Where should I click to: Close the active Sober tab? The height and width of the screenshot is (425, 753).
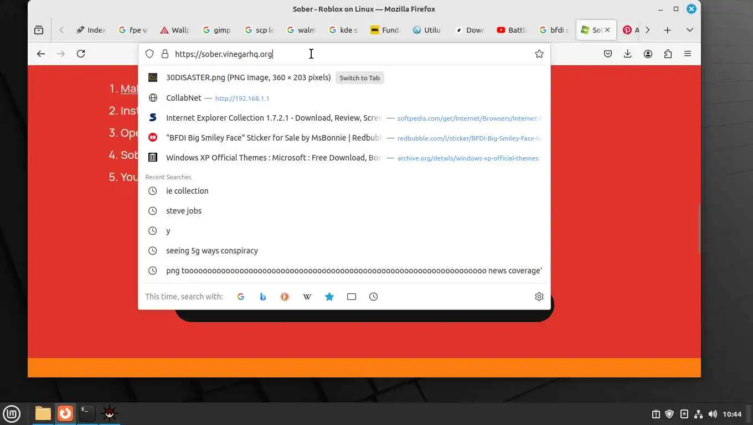pos(607,30)
